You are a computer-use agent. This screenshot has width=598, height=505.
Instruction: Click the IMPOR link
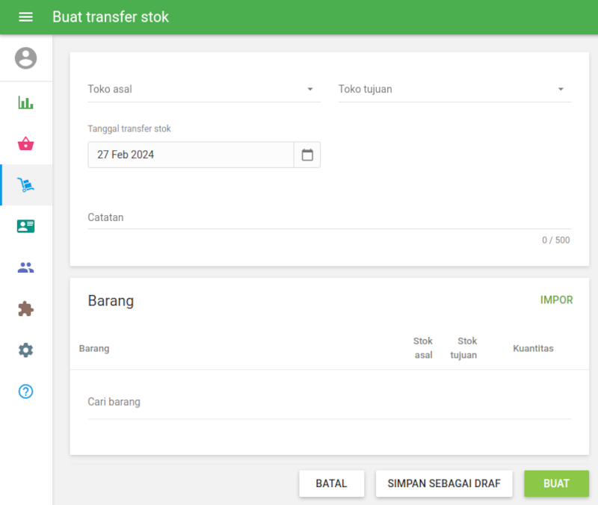click(x=556, y=300)
